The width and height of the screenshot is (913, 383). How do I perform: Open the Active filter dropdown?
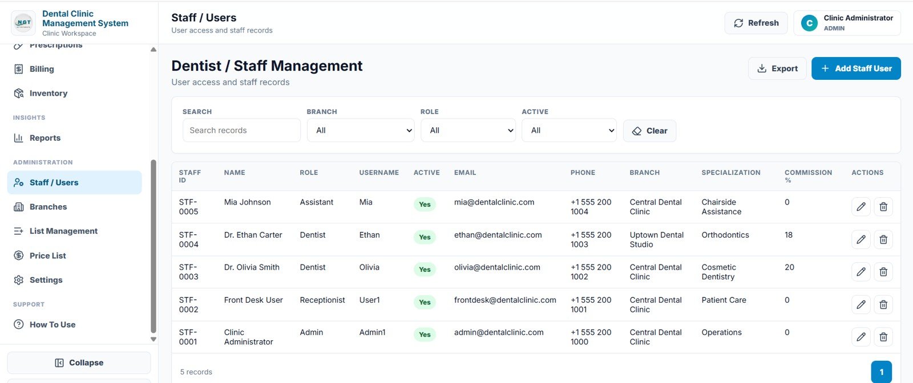pyautogui.click(x=569, y=131)
